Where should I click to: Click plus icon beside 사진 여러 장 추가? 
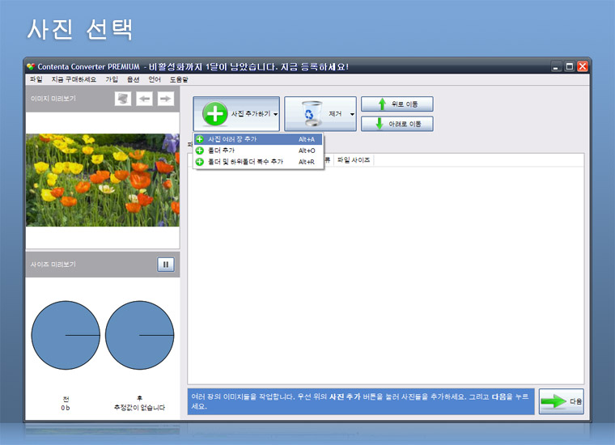[x=200, y=139]
